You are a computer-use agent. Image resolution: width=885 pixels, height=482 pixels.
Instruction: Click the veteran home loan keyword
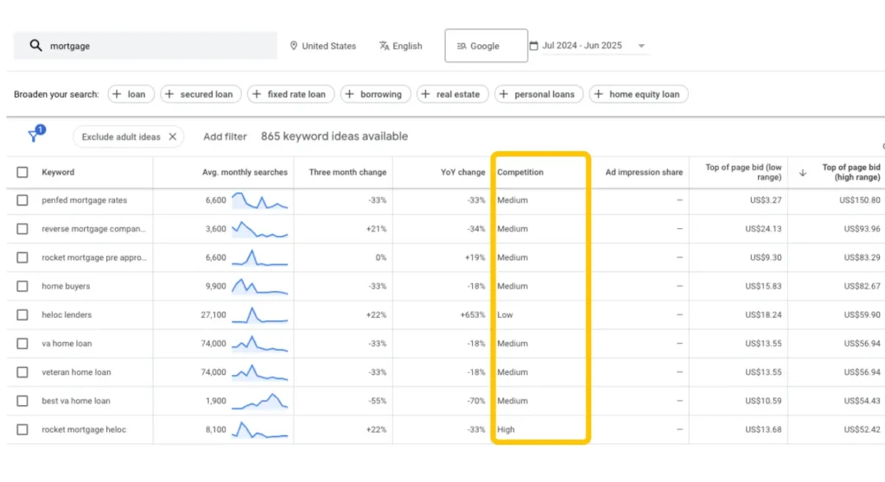click(x=76, y=372)
